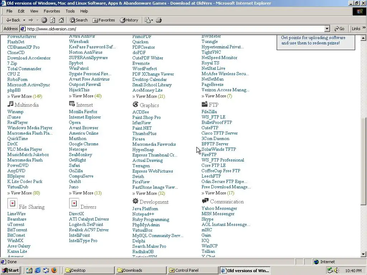This screenshot has width=367, height=275.
Task: Click the scrollbar up arrow
Action: pyautogui.click(x=363, y=38)
